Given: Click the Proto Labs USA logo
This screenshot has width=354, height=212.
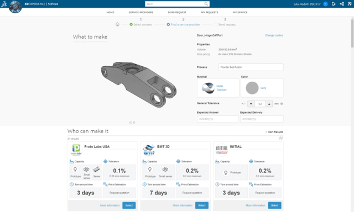Looking at the screenshot, I should point(76,150).
